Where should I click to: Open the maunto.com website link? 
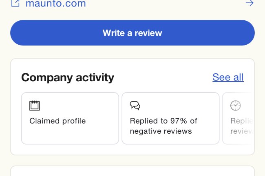56,4
